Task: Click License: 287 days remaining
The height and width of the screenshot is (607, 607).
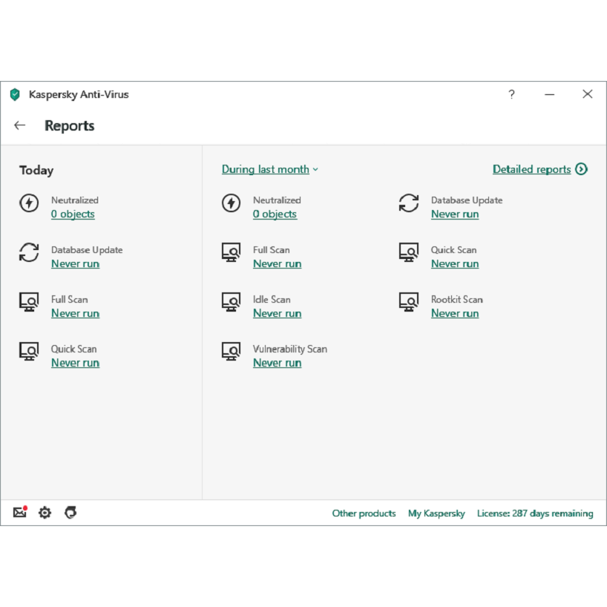Action: pos(534,514)
